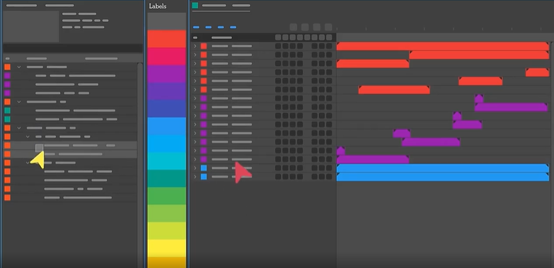
Task: Click the first gray button above the timeline ruler
Action: (x=293, y=27)
